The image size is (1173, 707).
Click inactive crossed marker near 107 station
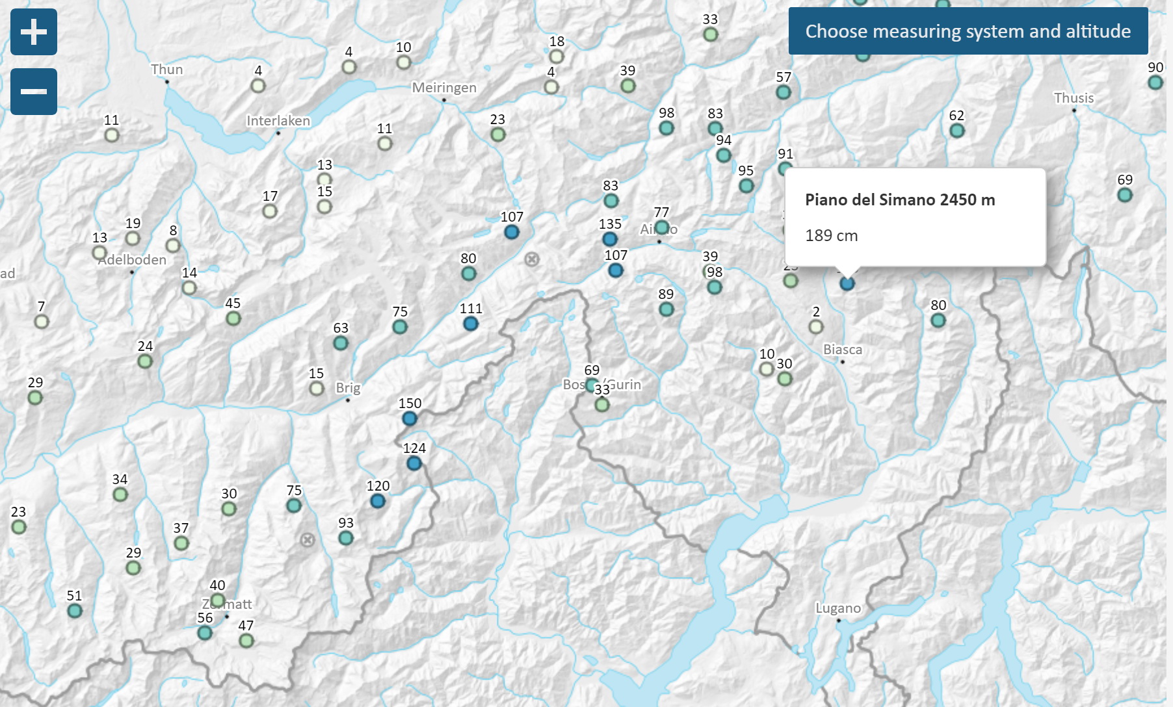(x=532, y=260)
